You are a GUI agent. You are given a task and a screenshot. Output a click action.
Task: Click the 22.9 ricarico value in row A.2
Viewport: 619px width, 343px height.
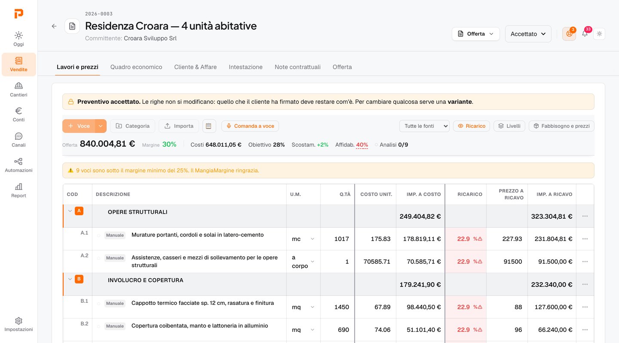(x=463, y=262)
